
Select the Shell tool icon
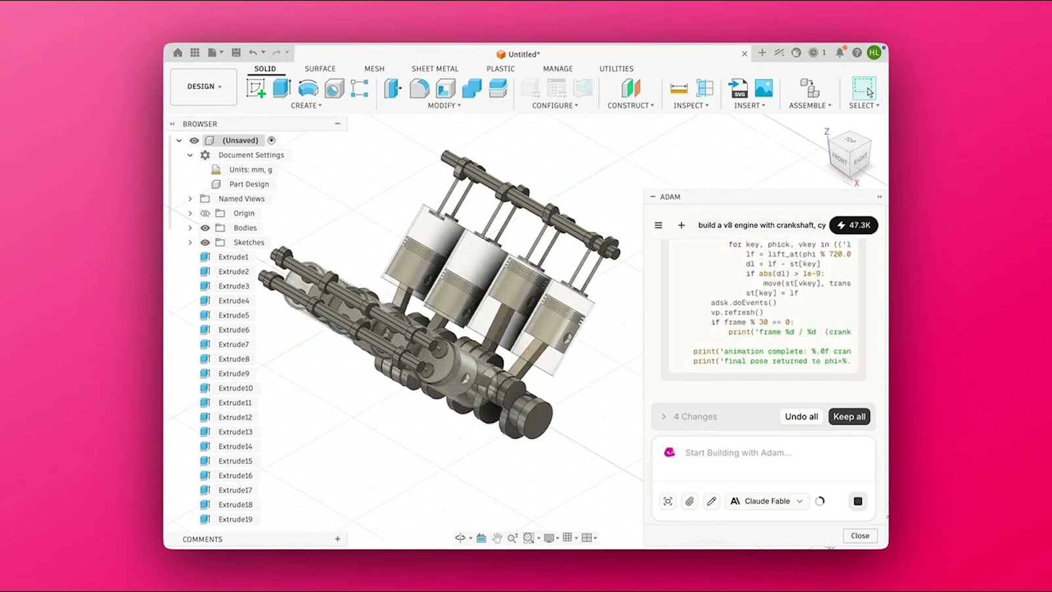coord(445,88)
